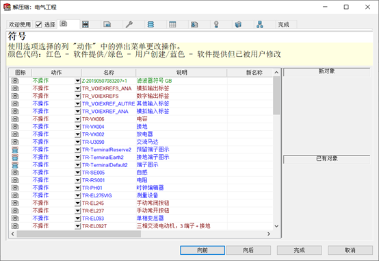Open the picture icon tab beside the table tab
This screenshot has height=261, width=379.
[194, 24]
